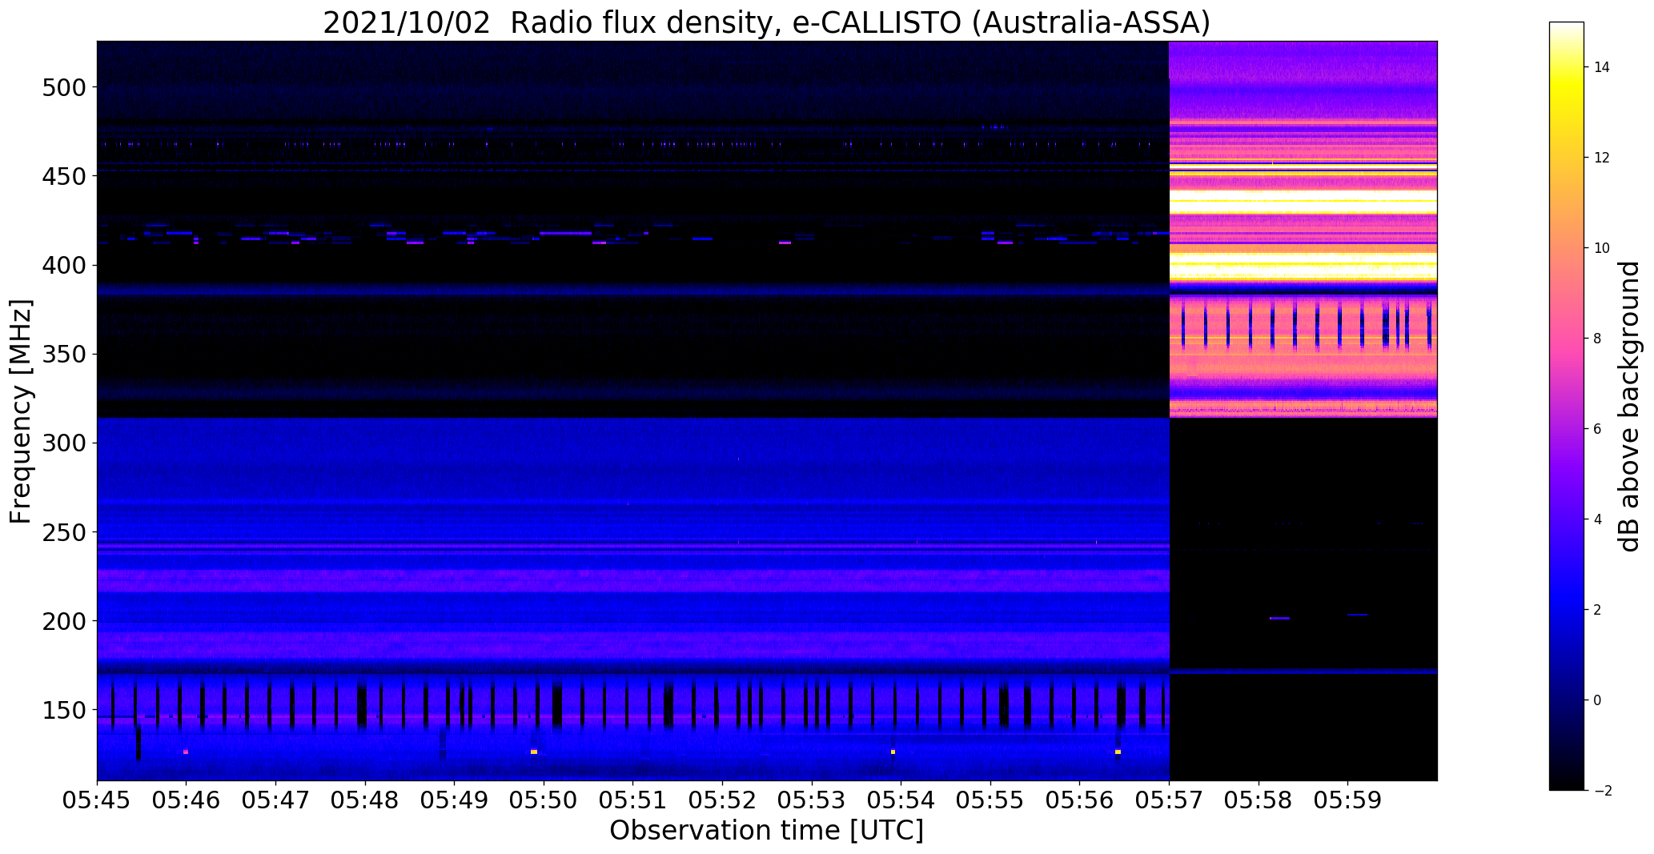
Task: Click the 'Frequency [MHz]' y-axis label
Action: tap(21, 411)
